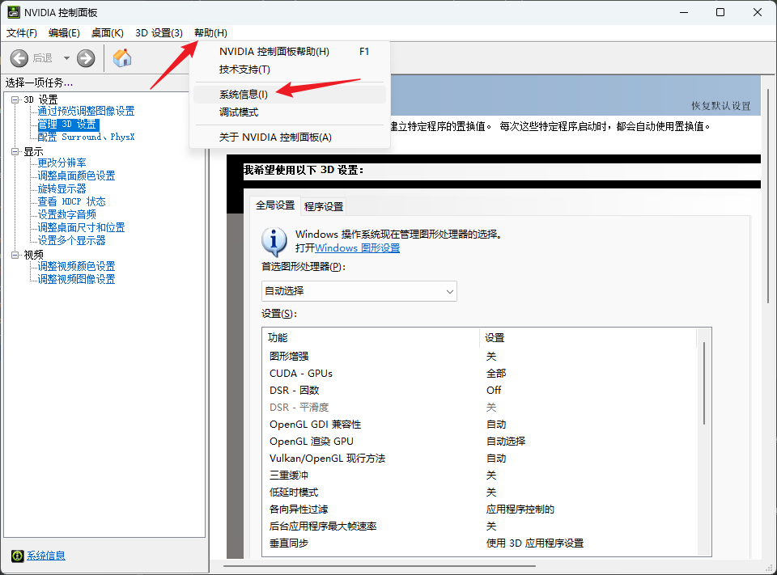
Task: Switch to the 全局设置 tab
Action: coord(275,205)
